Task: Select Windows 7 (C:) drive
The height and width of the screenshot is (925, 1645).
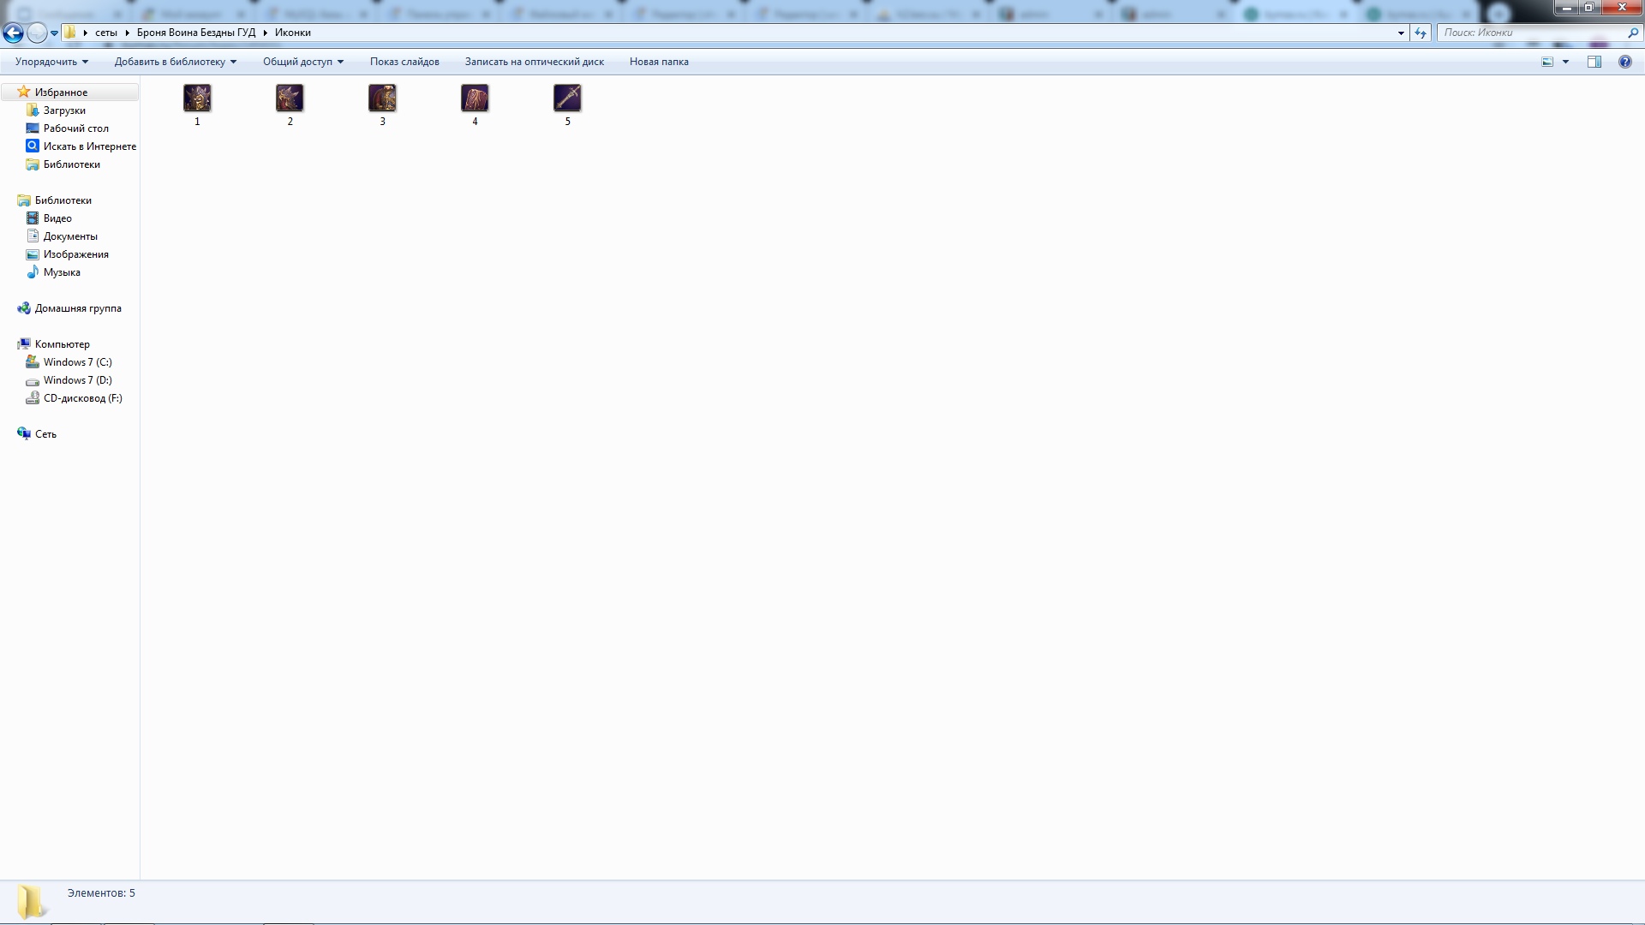Action: 77,362
